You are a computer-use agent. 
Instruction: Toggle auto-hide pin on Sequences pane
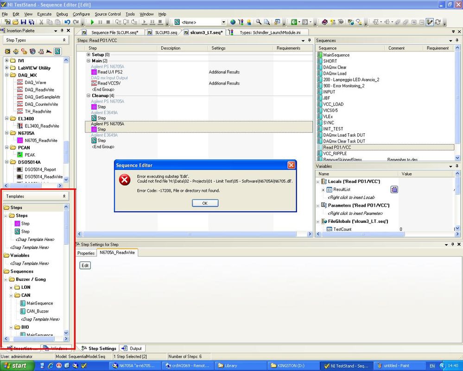coord(457,40)
